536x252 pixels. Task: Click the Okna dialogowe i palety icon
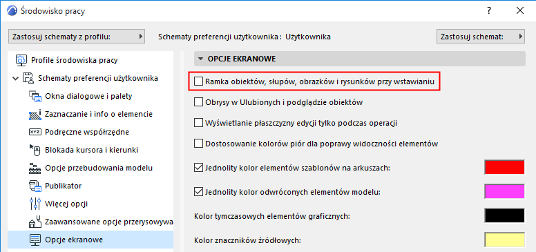tap(35, 96)
